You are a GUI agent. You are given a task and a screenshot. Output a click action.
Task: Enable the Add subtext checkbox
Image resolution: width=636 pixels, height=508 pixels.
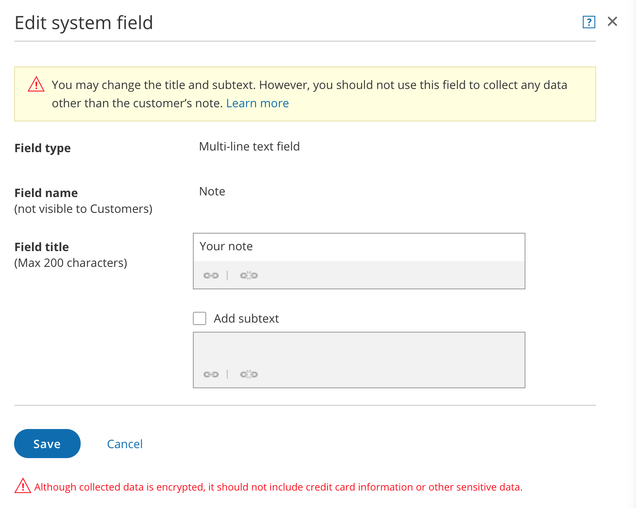coord(200,318)
